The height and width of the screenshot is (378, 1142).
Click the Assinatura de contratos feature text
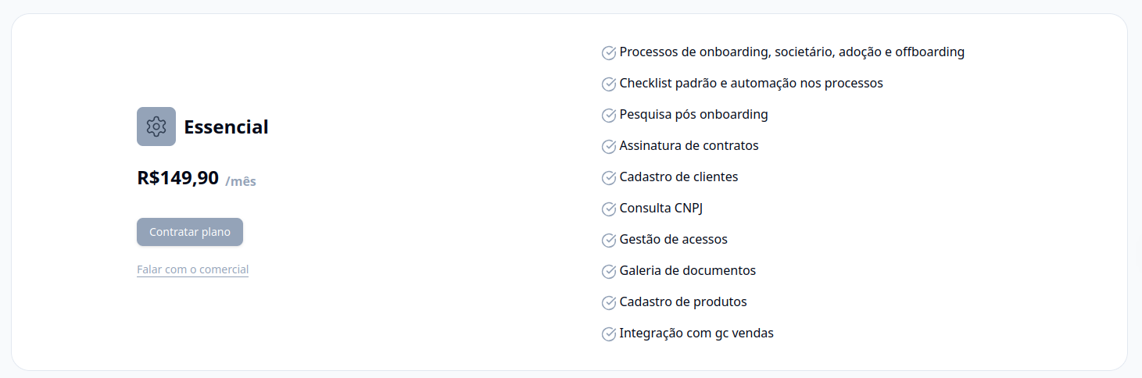(x=689, y=146)
